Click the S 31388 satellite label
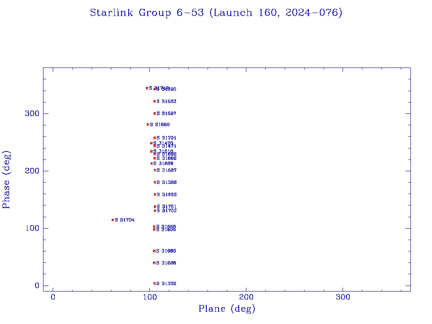 pyautogui.click(x=167, y=182)
